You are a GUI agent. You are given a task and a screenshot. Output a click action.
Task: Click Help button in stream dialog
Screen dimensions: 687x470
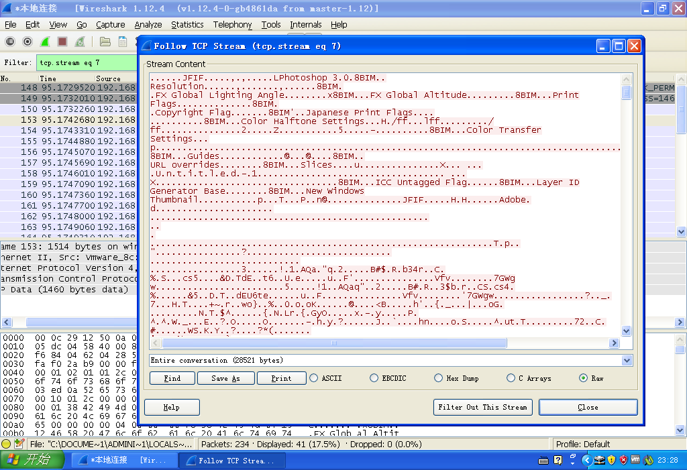(172, 408)
